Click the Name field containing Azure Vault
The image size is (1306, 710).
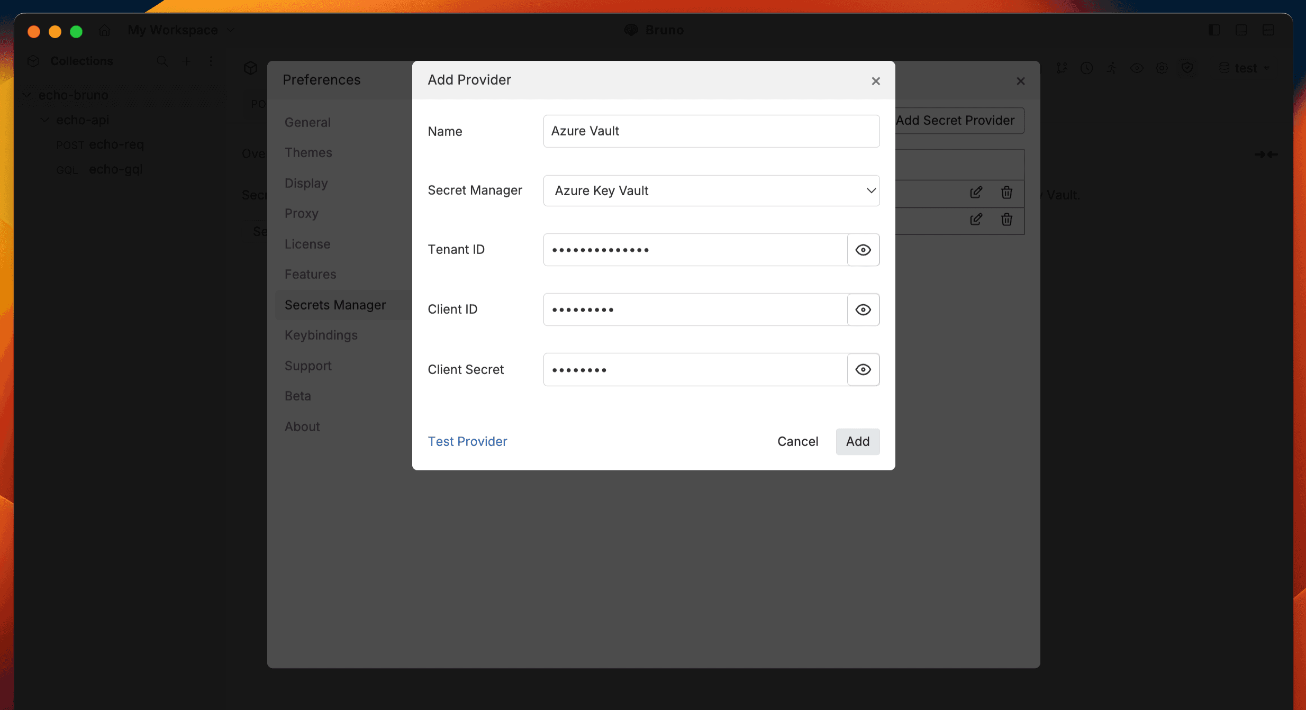711,131
